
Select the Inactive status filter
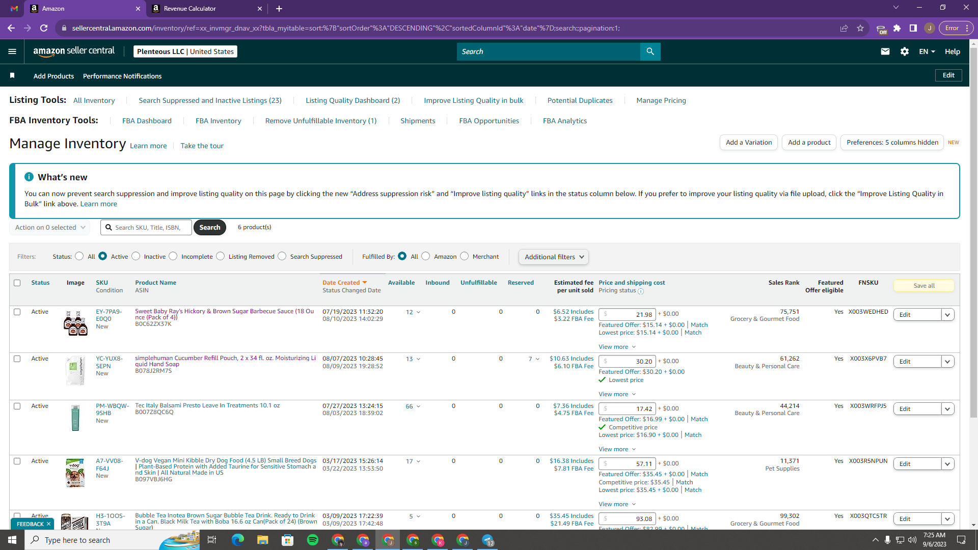(135, 256)
